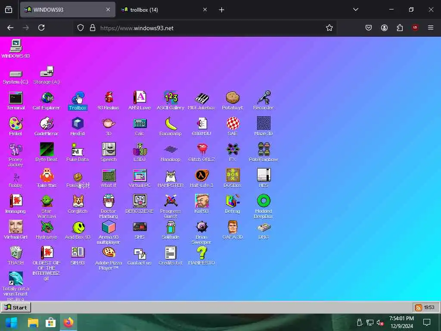Screen dimensions: 441x331
Task: Open a new browser tab
Action: [x=221, y=10]
